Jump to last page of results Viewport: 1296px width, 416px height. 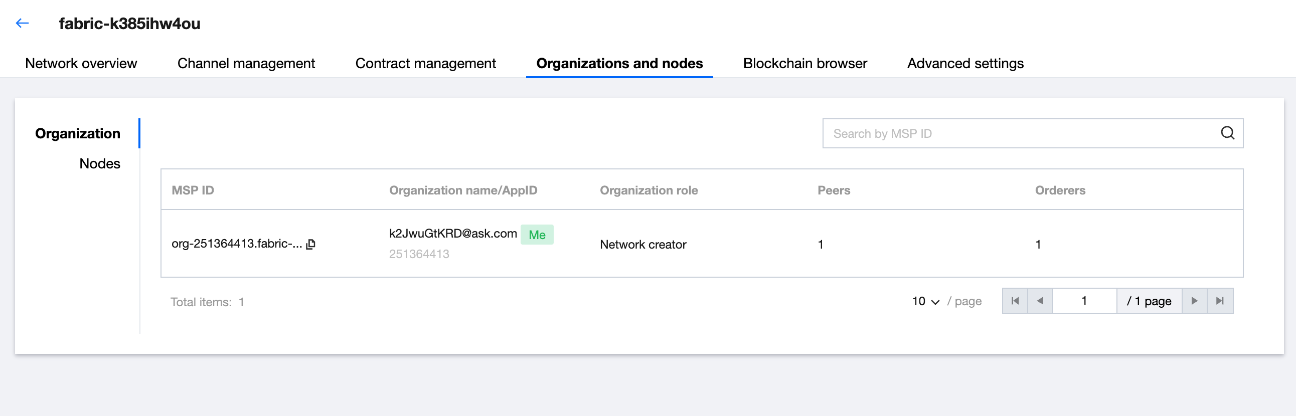pyautogui.click(x=1220, y=301)
